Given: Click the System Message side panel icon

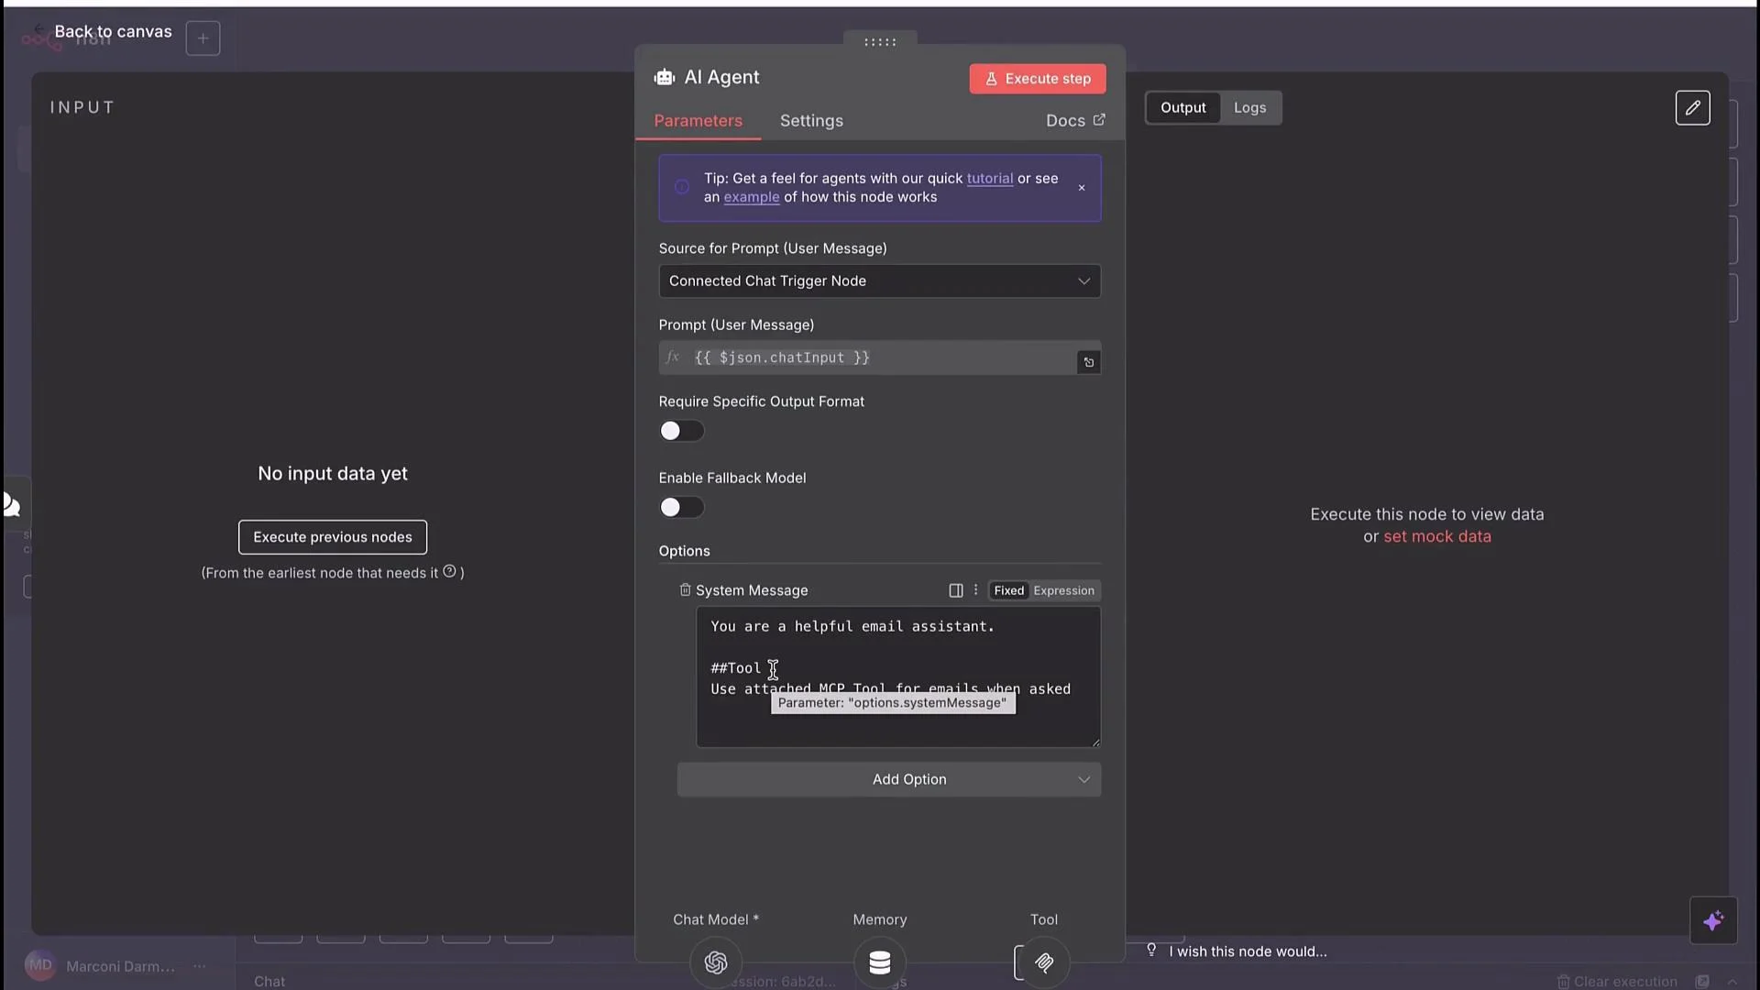Looking at the screenshot, I should coord(955,591).
